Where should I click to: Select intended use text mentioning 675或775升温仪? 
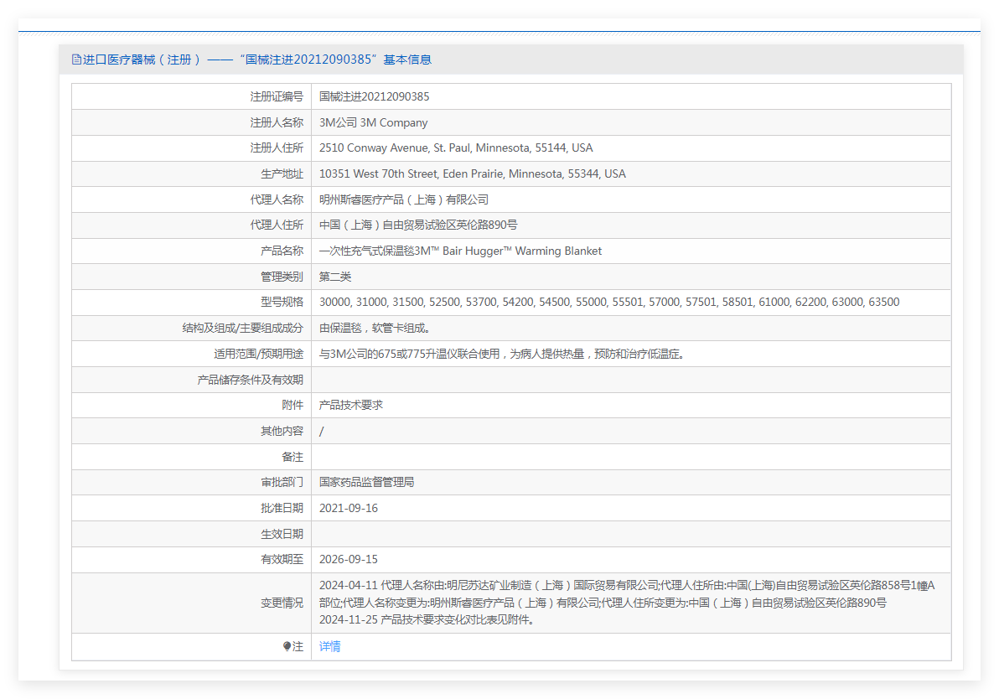pos(502,354)
